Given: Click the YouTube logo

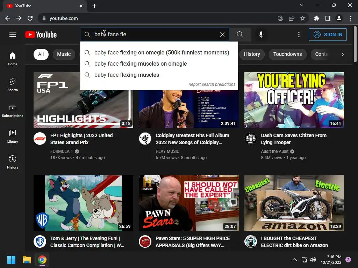Looking at the screenshot, I should [41, 35].
